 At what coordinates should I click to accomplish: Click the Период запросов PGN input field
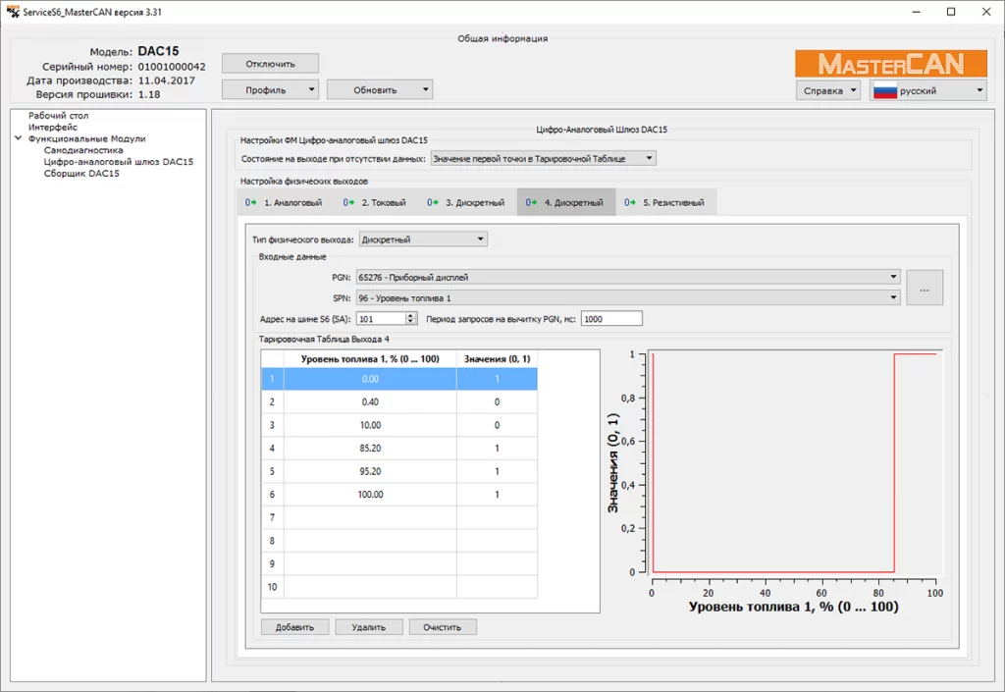coord(611,318)
